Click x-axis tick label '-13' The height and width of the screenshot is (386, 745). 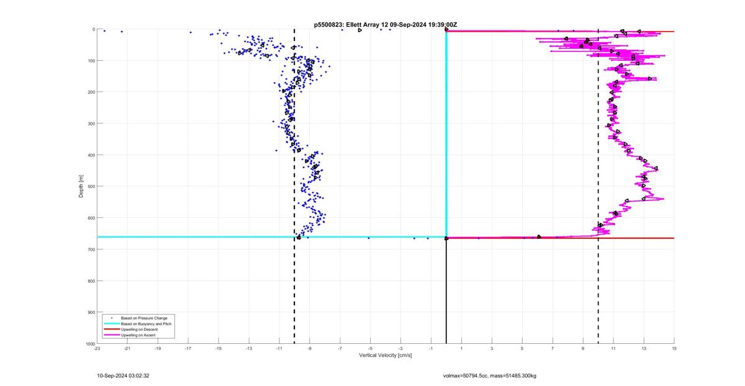click(249, 348)
